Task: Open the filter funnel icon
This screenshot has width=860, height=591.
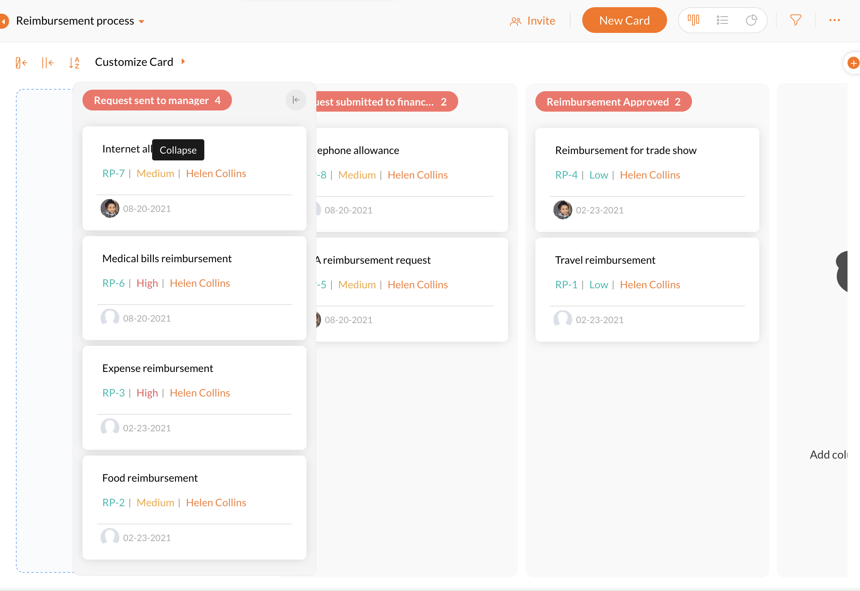Action: coord(795,20)
